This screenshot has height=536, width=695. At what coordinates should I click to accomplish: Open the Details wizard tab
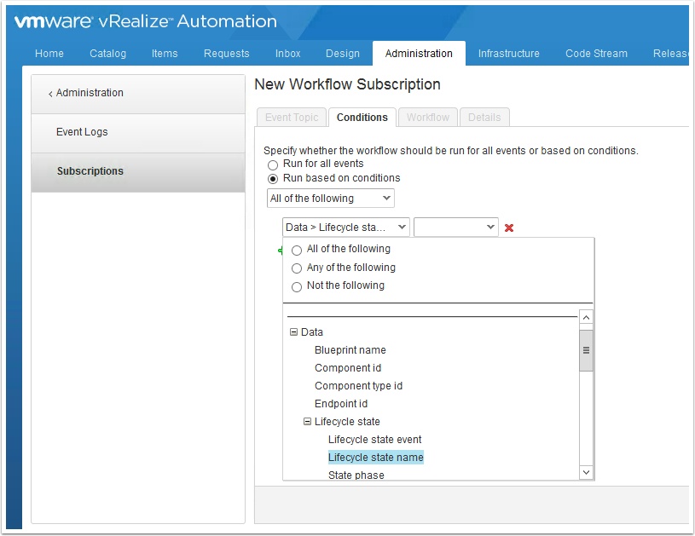484,118
